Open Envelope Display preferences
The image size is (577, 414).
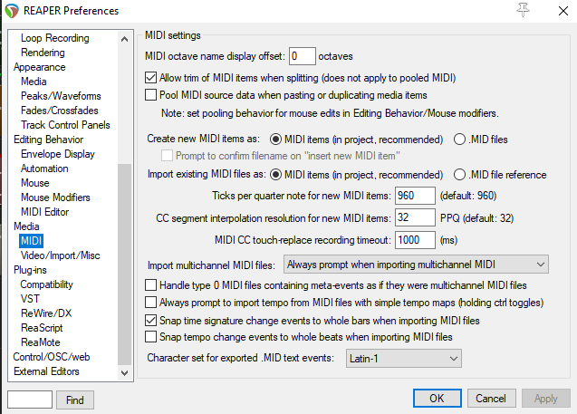coord(58,154)
